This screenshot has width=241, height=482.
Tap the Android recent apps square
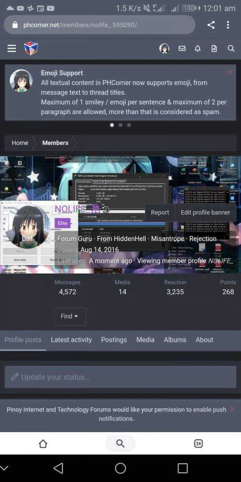click(x=183, y=468)
